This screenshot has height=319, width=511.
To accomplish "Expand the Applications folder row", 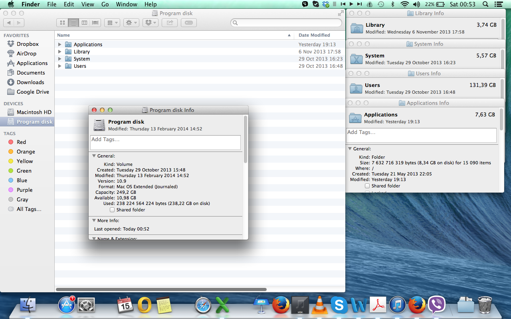I will (60, 44).
